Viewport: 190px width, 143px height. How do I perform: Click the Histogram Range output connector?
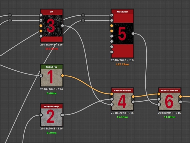(62, 115)
